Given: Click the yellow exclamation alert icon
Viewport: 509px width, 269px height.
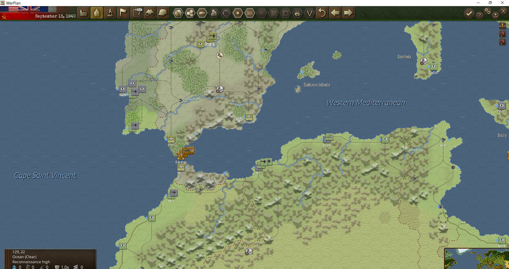Looking at the screenshot, I should pos(502,26).
